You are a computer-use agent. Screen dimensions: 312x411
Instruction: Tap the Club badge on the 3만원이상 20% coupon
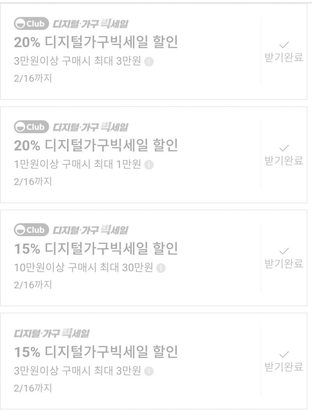[x=32, y=24]
